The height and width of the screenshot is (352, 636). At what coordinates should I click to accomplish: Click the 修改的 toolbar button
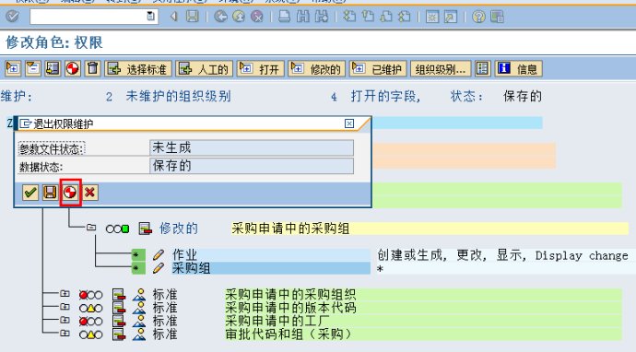point(317,68)
